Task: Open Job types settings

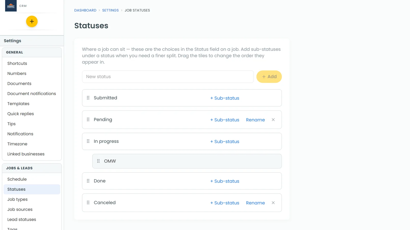Action: (32, 199)
